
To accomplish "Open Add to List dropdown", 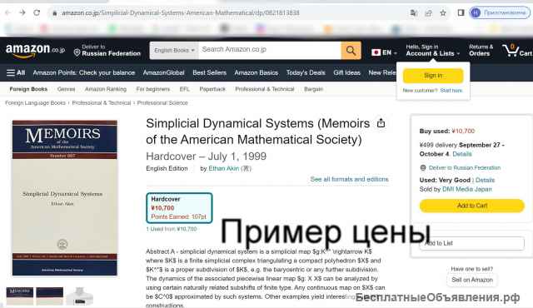I will pyautogui.click(x=472, y=243).
